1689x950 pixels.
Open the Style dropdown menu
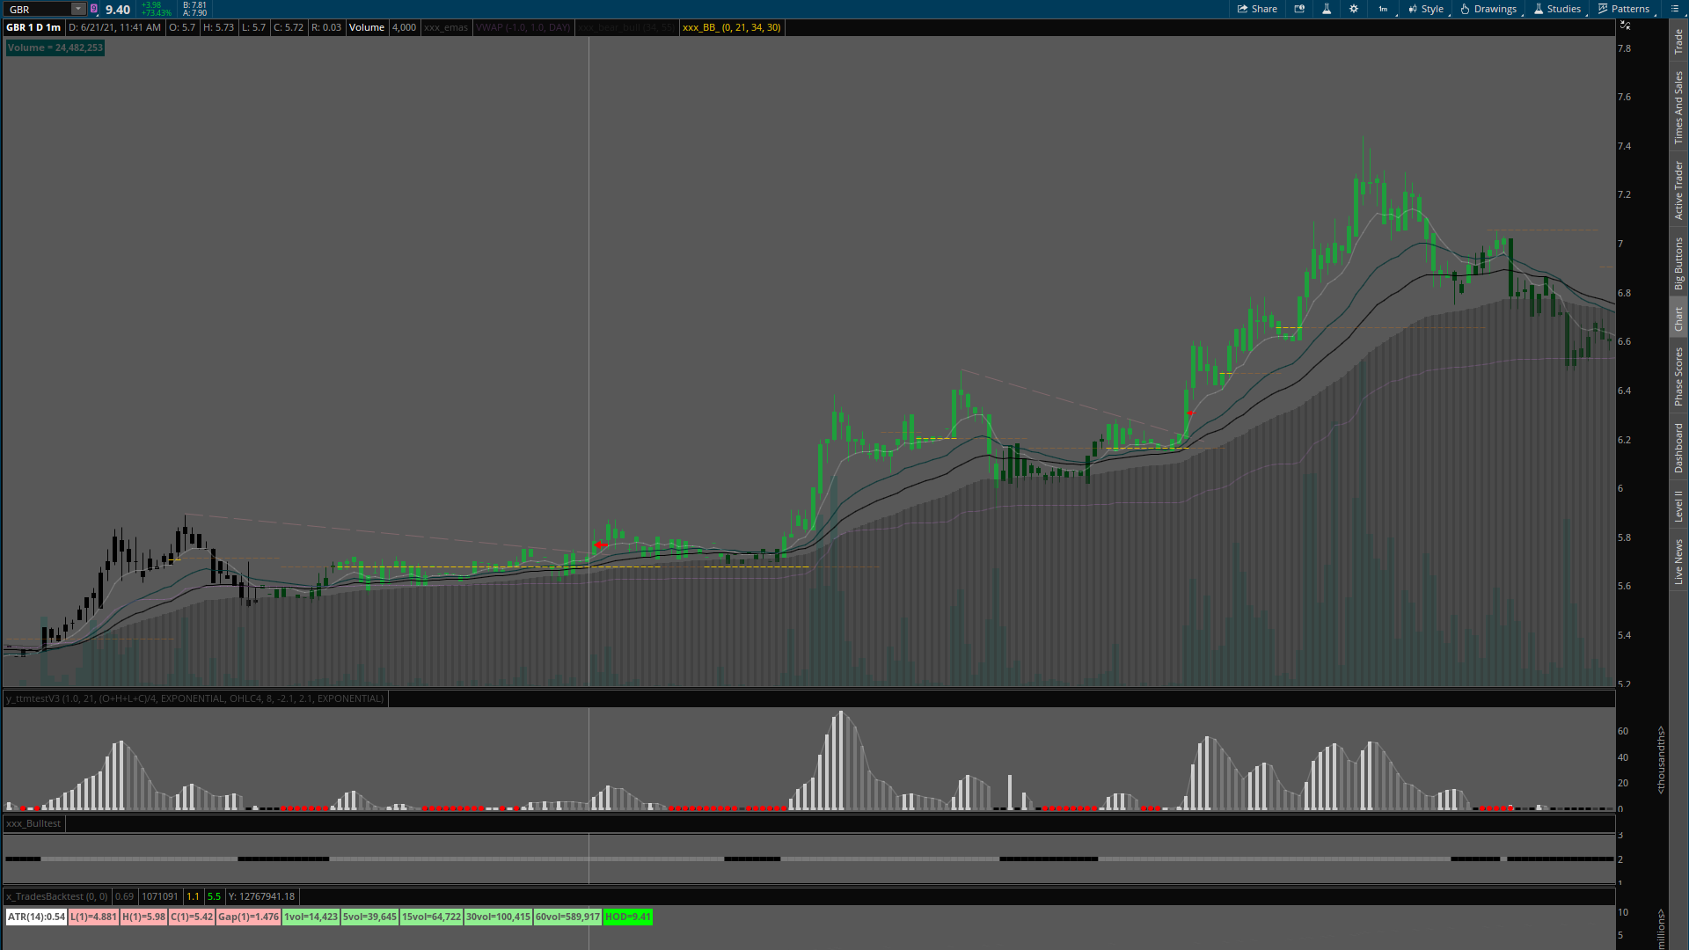pos(1426,9)
